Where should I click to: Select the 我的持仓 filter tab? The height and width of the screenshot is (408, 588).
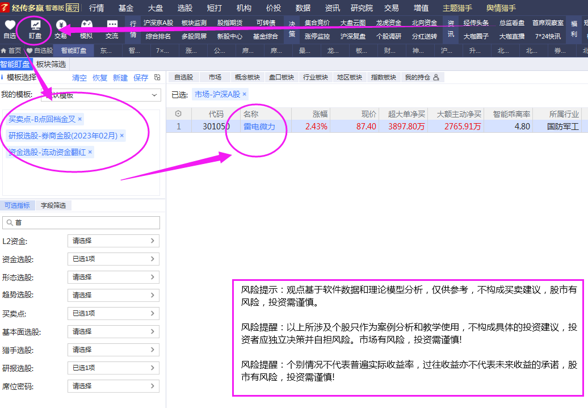click(422, 77)
